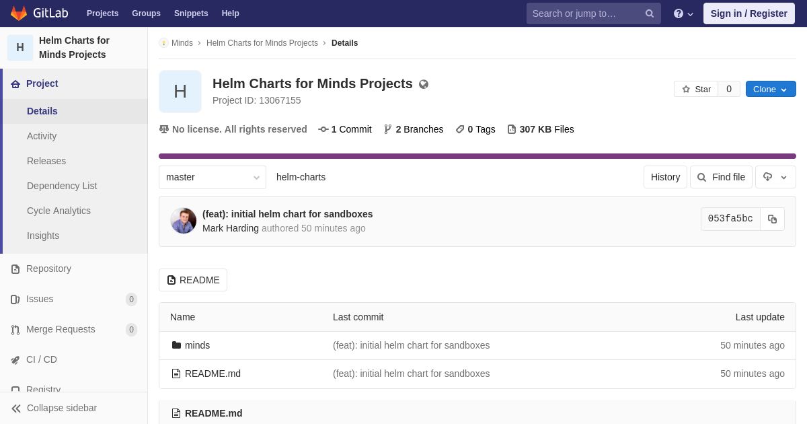Screen dimensions: 807x424
Task: Expand the Clone dropdown
Action: tap(771, 89)
